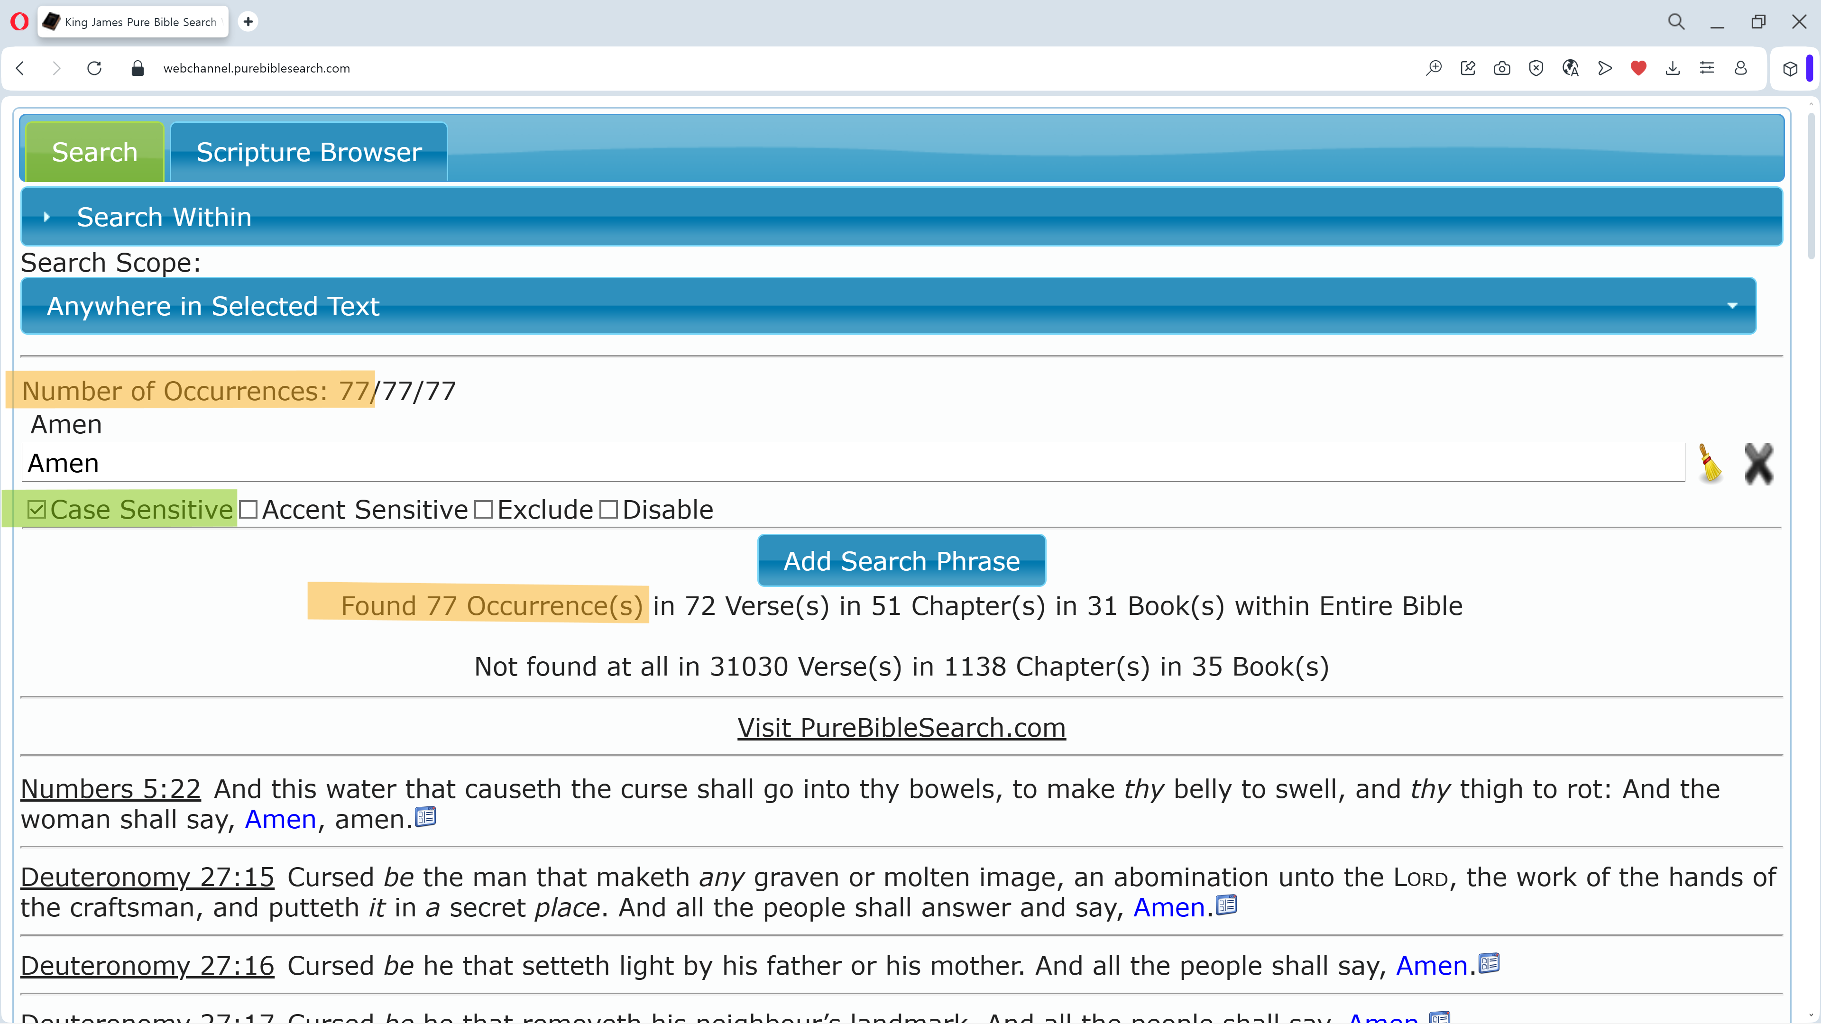Expand the Search Within section
Image resolution: width=1821 pixels, height=1024 pixels.
coord(164,217)
